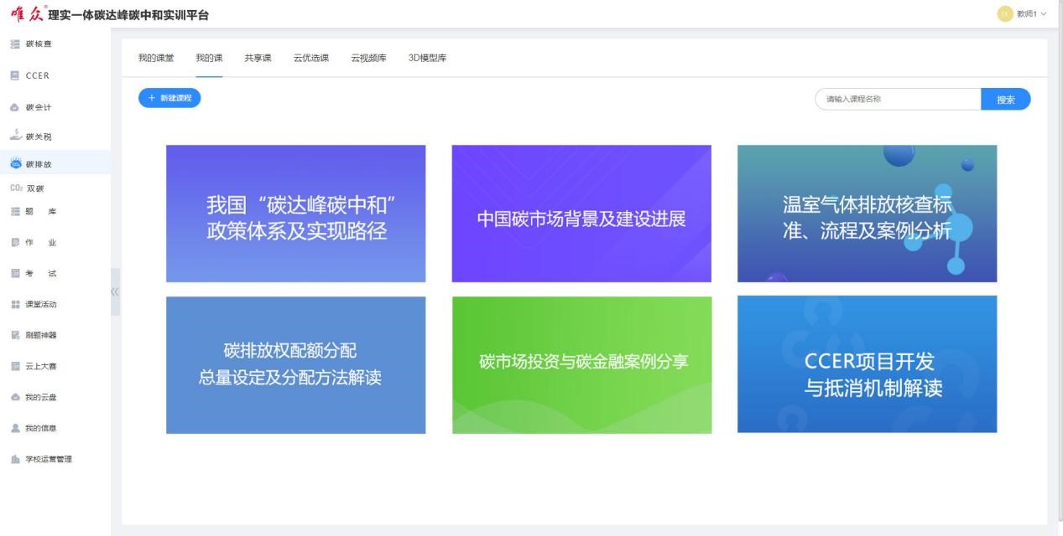Open the 云视频库 tab
Viewport: 1063px width, 536px height.
pyautogui.click(x=368, y=58)
